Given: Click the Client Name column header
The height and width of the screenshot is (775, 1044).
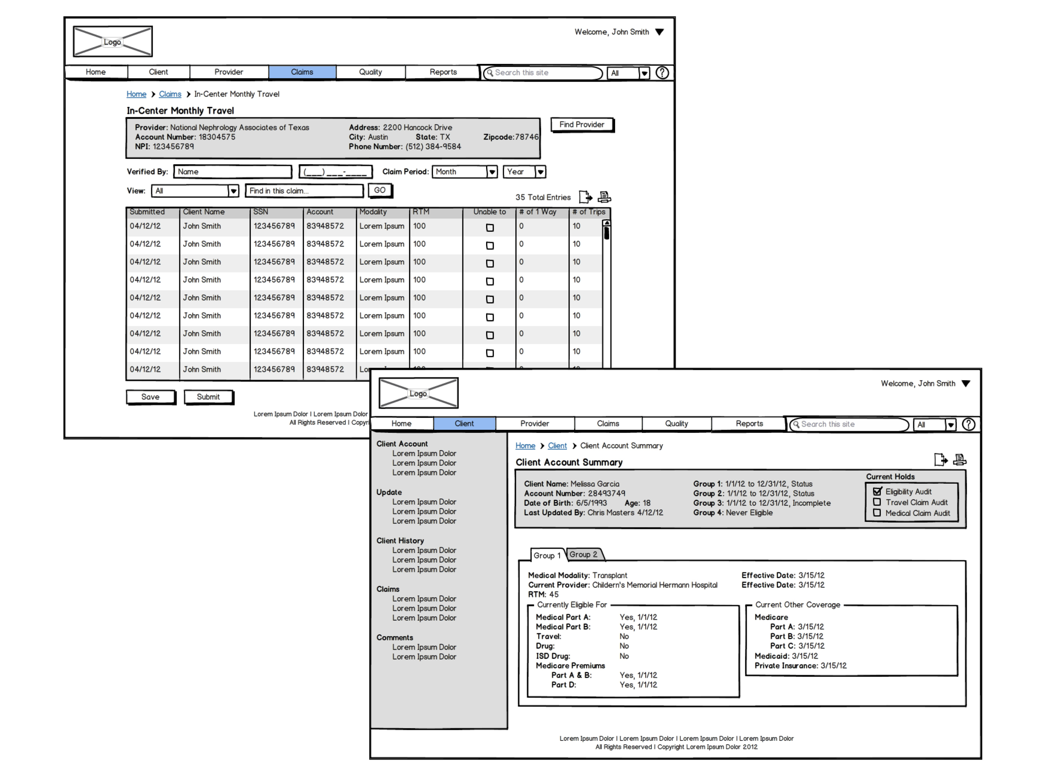Looking at the screenshot, I should (x=214, y=213).
